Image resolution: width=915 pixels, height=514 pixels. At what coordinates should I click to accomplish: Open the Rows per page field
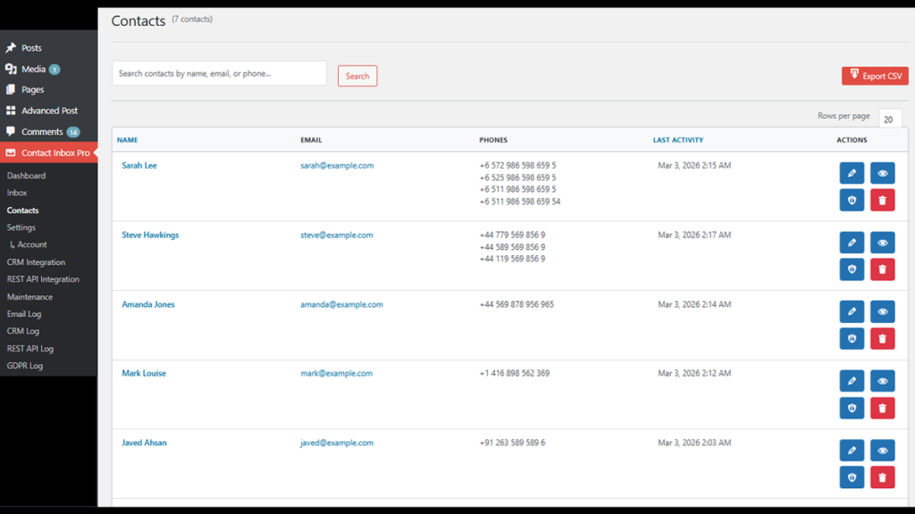(889, 120)
